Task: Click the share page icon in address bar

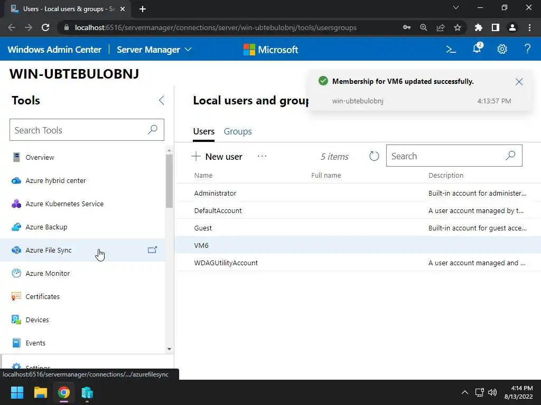Action: (441, 27)
